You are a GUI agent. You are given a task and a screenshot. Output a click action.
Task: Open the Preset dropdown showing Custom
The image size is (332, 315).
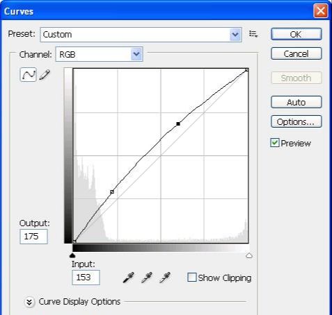[141, 35]
